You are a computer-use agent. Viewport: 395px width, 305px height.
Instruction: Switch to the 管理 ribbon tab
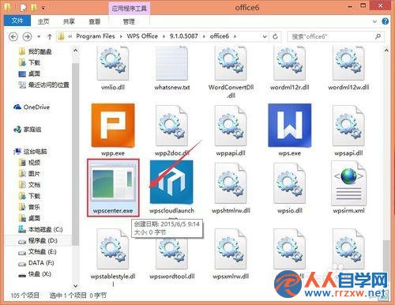pyautogui.click(x=129, y=21)
